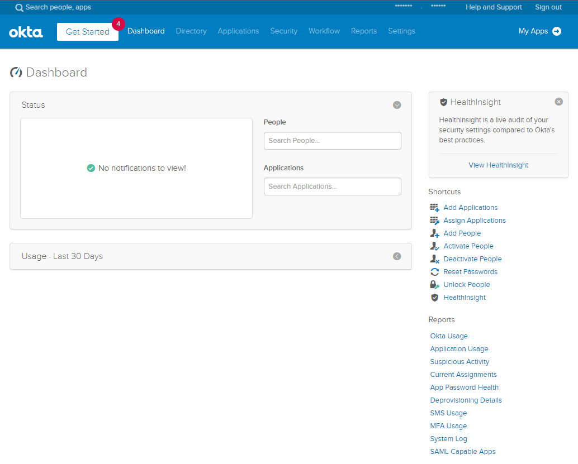This screenshot has width=578, height=464.
Task: Open the System Log report
Action: pos(448,439)
